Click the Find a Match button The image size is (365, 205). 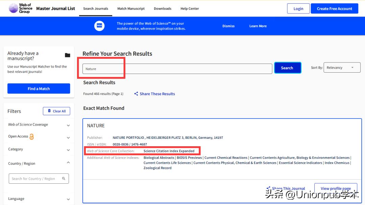(39, 88)
